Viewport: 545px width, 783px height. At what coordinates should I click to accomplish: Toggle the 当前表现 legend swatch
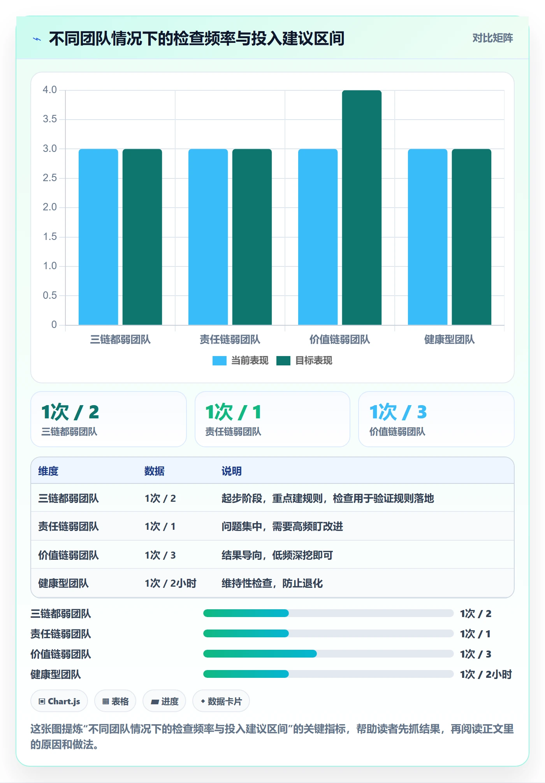click(x=219, y=361)
